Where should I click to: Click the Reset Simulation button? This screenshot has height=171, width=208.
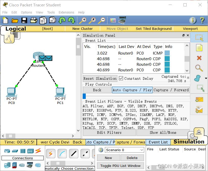coord(100,78)
